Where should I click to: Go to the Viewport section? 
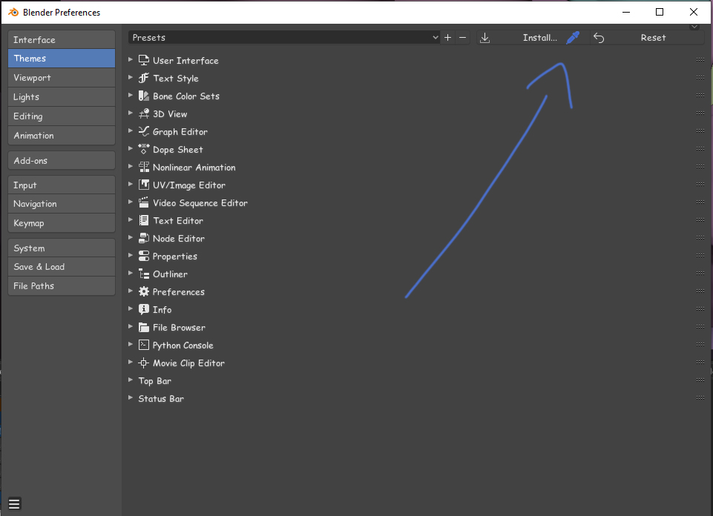62,78
